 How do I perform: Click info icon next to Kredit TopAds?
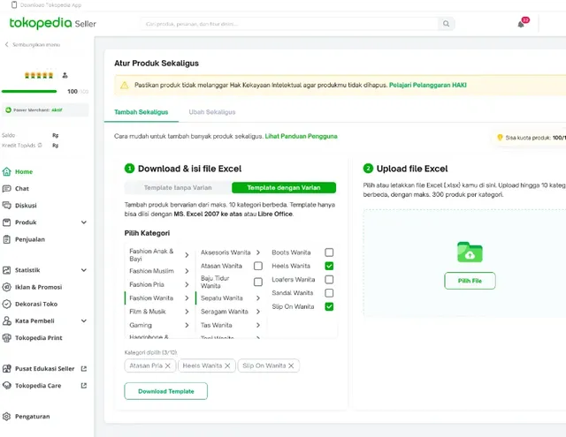coord(40,145)
